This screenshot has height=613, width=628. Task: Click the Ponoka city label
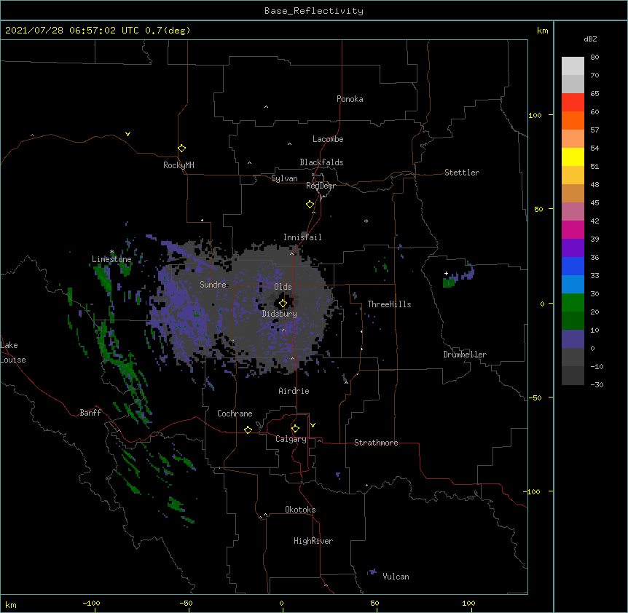[x=350, y=99]
